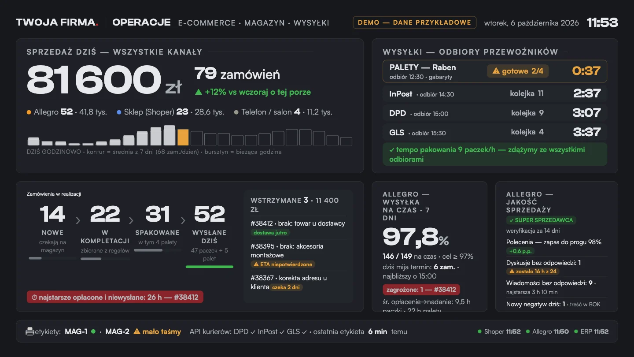Click the czeka 2 dni tag

286,287
